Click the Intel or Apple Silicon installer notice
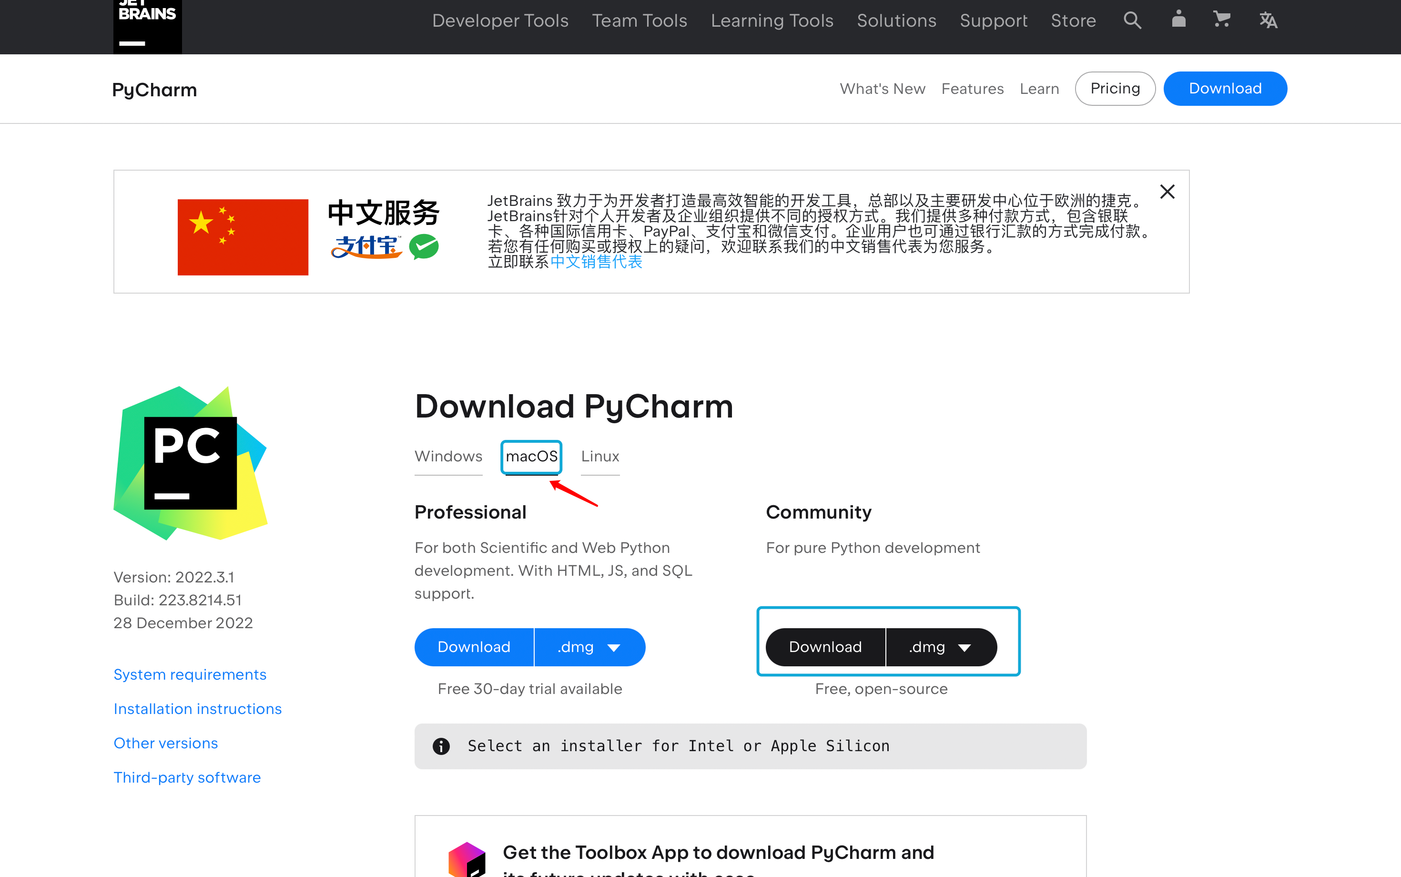Viewport: 1401px width, 877px height. [x=751, y=746]
